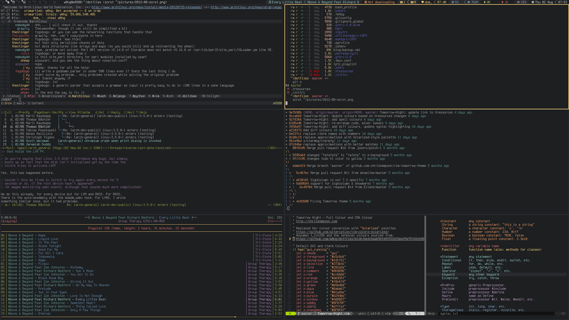Select message 12 from Genes MailLists
The image size is (569, 320).
tap(78, 134)
